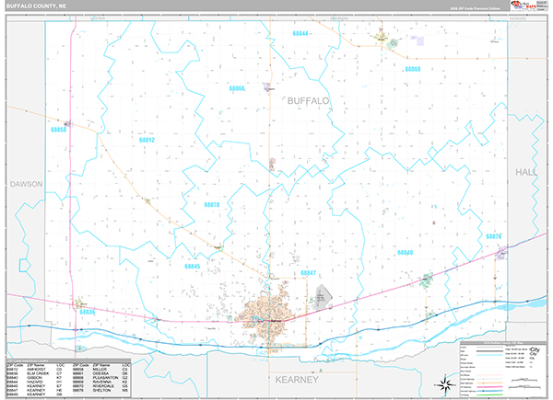The width and height of the screenshot is (553, 400).
Task: Select ZIP code label 68844
Action: click(301, 34)
